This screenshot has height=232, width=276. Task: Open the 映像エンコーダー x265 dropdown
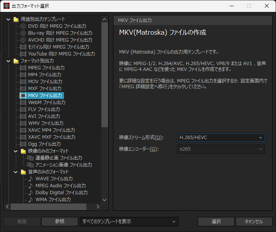[221, 149]
